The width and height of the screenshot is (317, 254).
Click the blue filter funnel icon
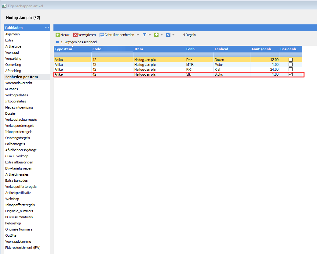(x=144, y=35)
